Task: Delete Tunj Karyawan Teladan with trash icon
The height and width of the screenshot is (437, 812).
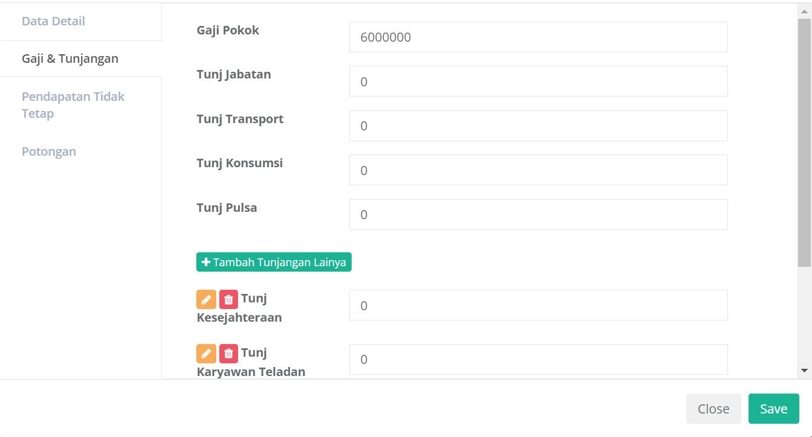Action: point(228,353)
